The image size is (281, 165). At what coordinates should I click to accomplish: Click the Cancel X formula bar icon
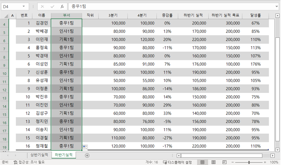(42, 7)
